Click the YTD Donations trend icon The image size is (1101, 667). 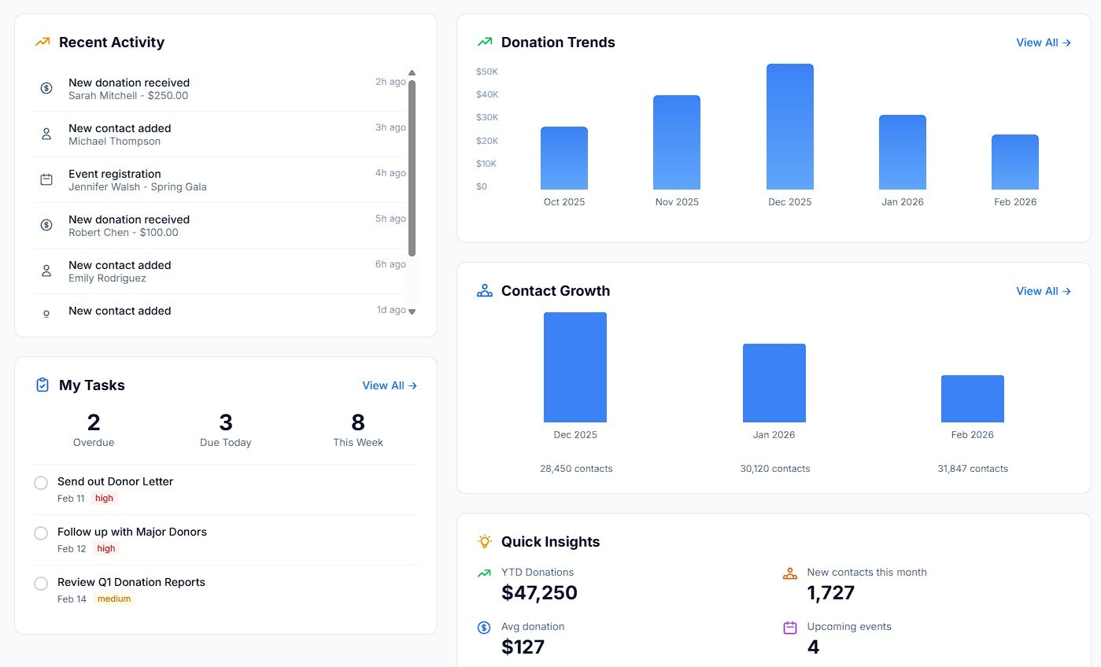[484, 573]
